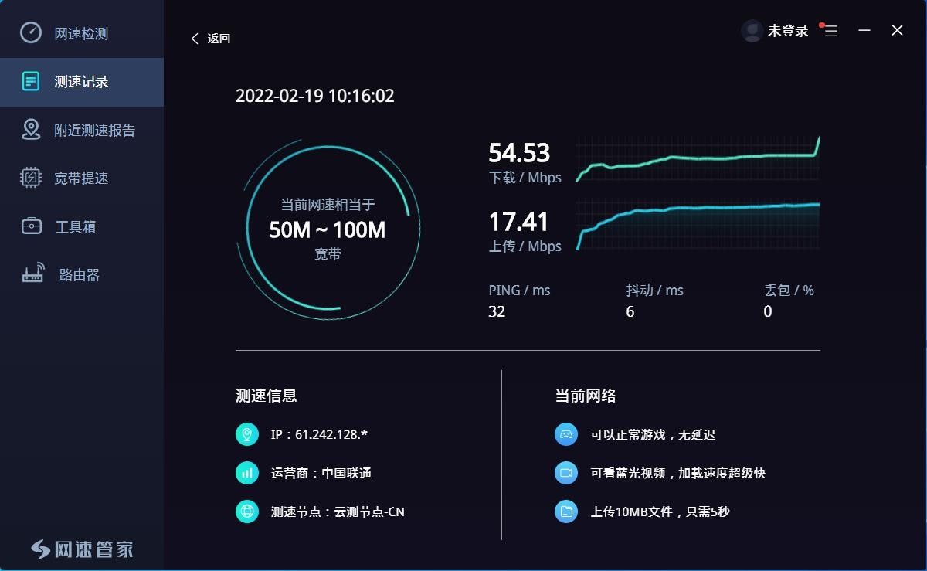Click the file upload folder icon

pyautogui.click(x=566, y=512)
